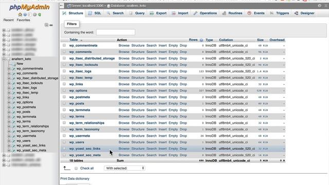The width and height of the screenshot is (329, 185).
Task: Click table icon beside wp_commentmeta in tree
Action: coord(14,68)
